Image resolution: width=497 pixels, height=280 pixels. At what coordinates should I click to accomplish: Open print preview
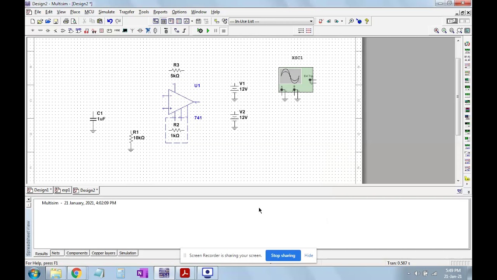pos(74,21)
